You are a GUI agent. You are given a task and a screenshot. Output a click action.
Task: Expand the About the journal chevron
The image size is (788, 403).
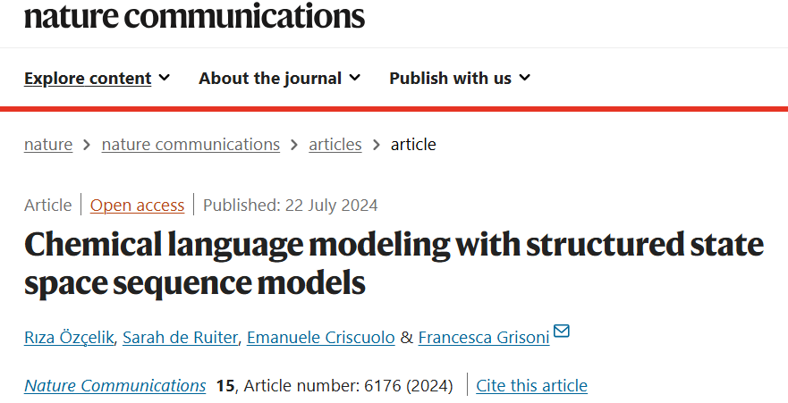coord(355,78)
